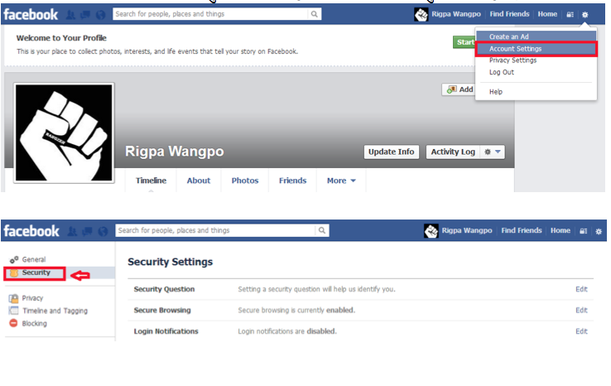611x386 pixels.
Task: Open Help from the dropdown menu
Action: (536, 92)
